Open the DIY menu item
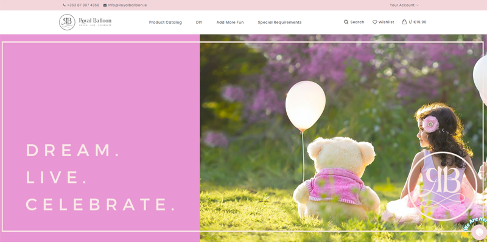The image size is (487, 243). [199, 22]
